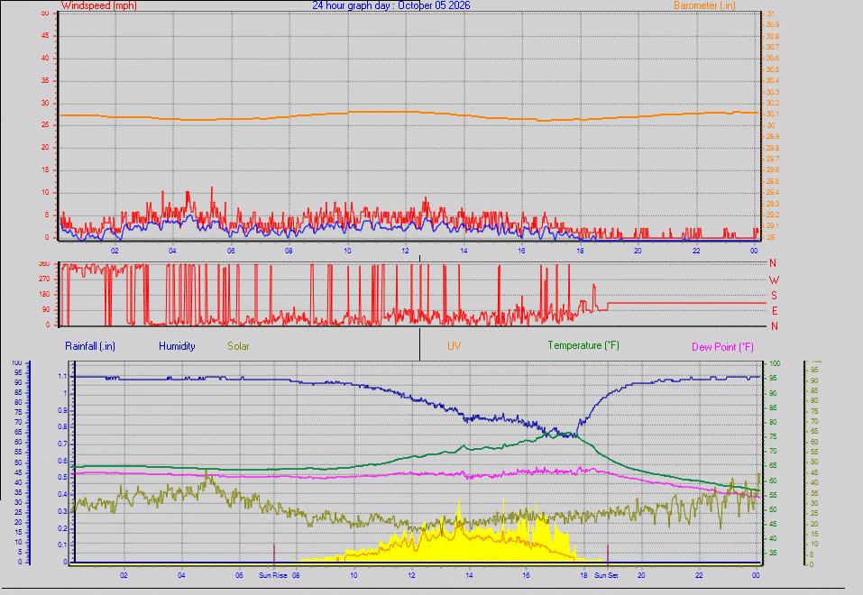This screenshot has height=595, width=863.
Task: Click the 30.1 value on barometer axis
Action: coord(772,114)
